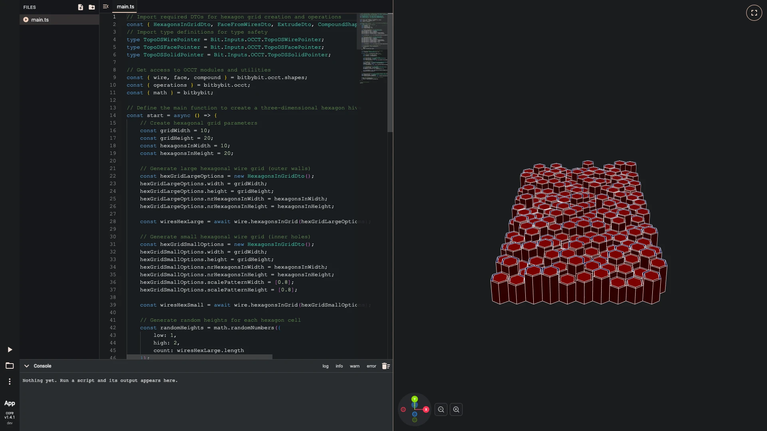This screenshot has width=767, height=431.
Task: Click the 'low: 1,' code line
Action: tap(165, 335)
